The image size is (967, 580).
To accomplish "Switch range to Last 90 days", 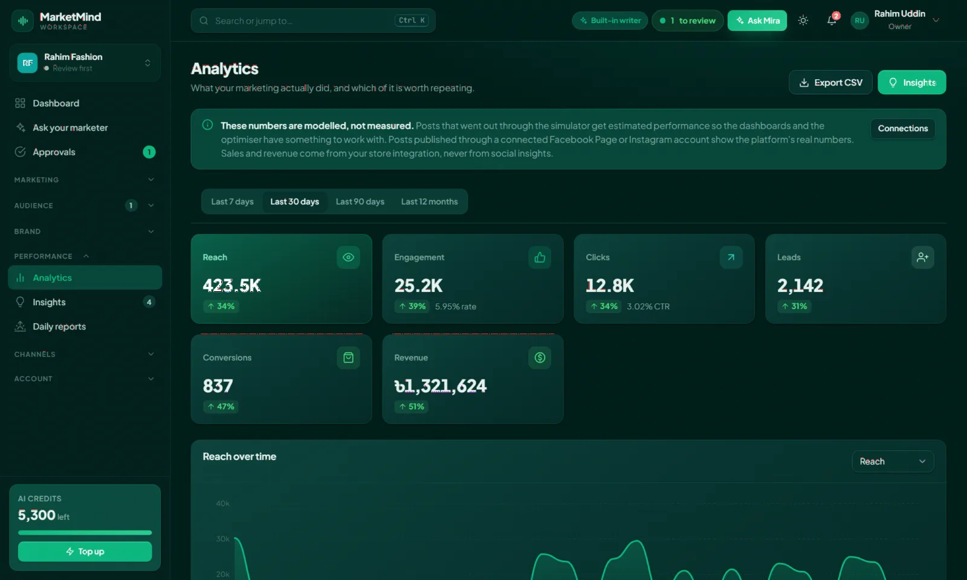I will (x=360, y=202).
